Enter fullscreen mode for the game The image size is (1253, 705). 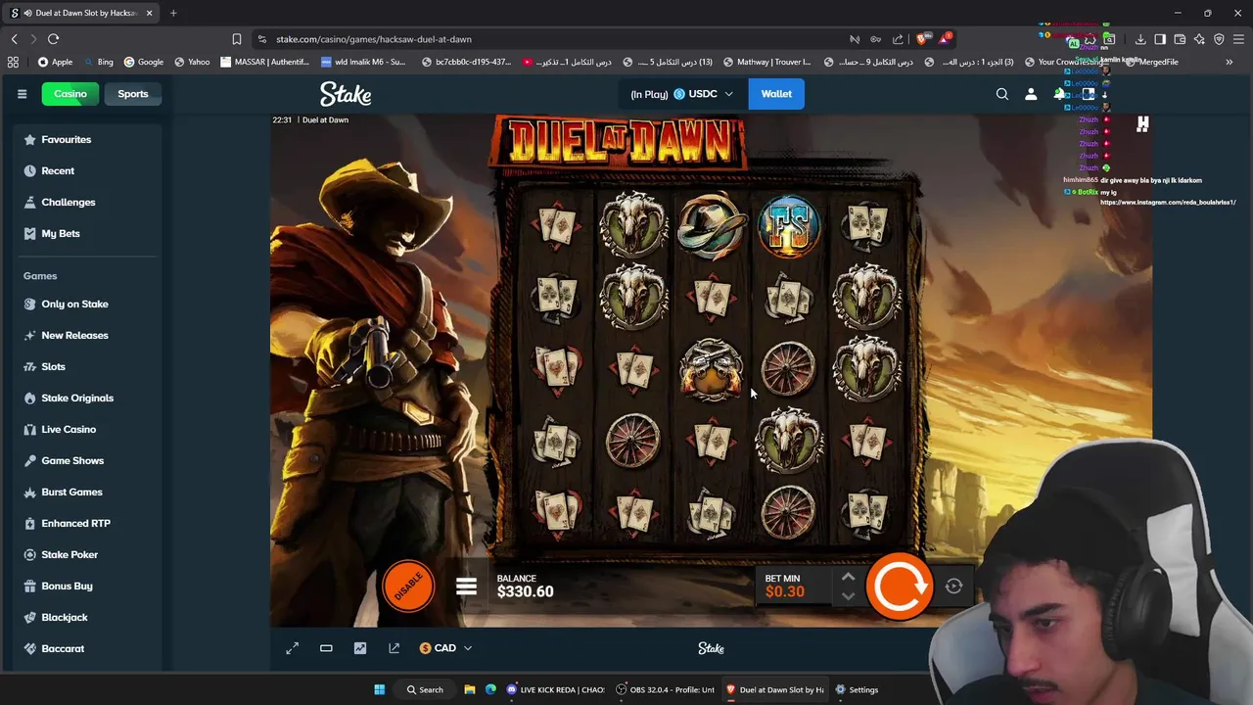[x=292, y=648]
